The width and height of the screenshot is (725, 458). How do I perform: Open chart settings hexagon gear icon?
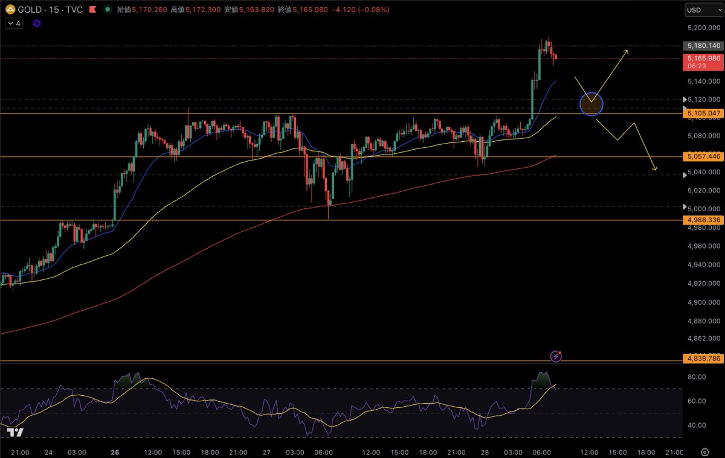(x=704, y=451)
